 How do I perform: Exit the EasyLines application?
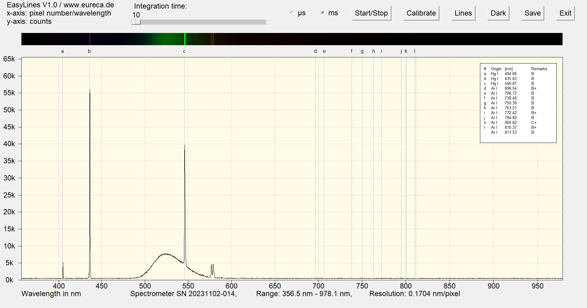(565, 13)
